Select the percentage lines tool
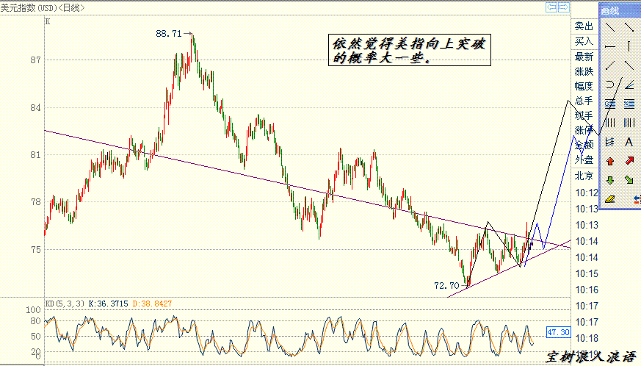641x366 pixels. click(x=629, y=104)
